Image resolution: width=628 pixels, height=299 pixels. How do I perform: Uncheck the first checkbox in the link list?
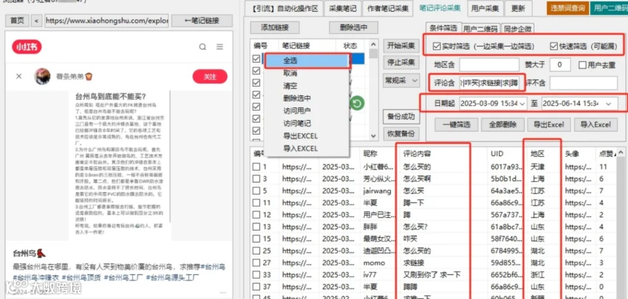click(x=256, y=59)
